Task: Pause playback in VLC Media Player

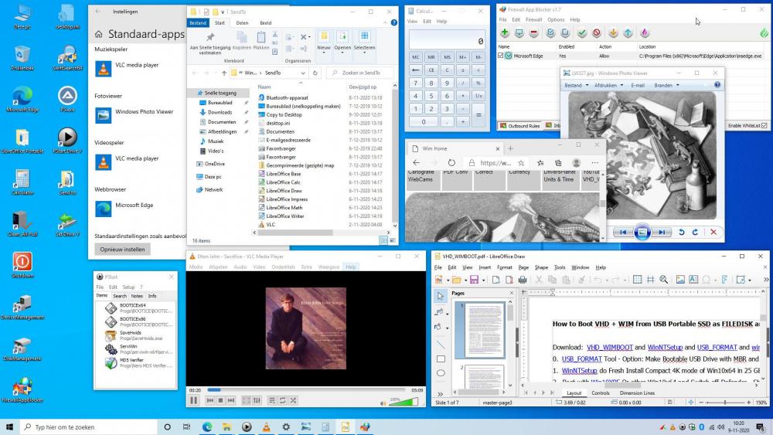Action: pyautogui.click(x=193, y=400)
